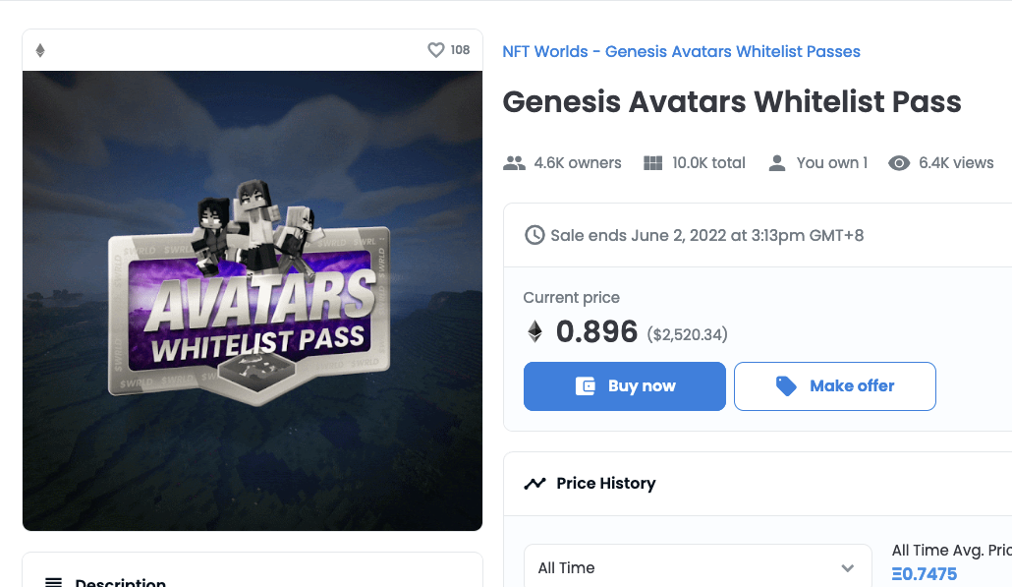Click the owners people icon
The image size is (1012, 587).
[514, 163]
